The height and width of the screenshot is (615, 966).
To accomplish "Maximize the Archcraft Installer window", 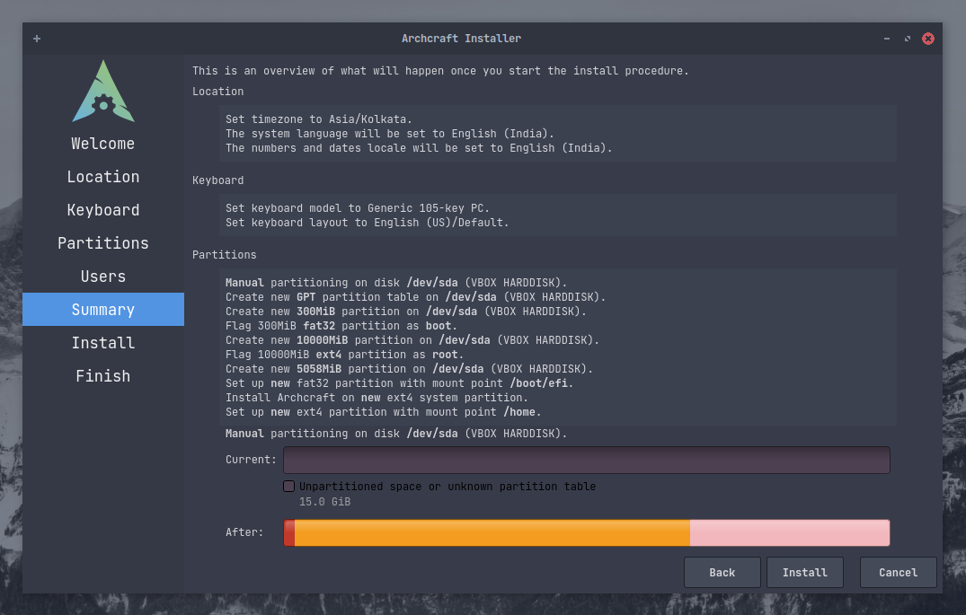I will 908,39.
